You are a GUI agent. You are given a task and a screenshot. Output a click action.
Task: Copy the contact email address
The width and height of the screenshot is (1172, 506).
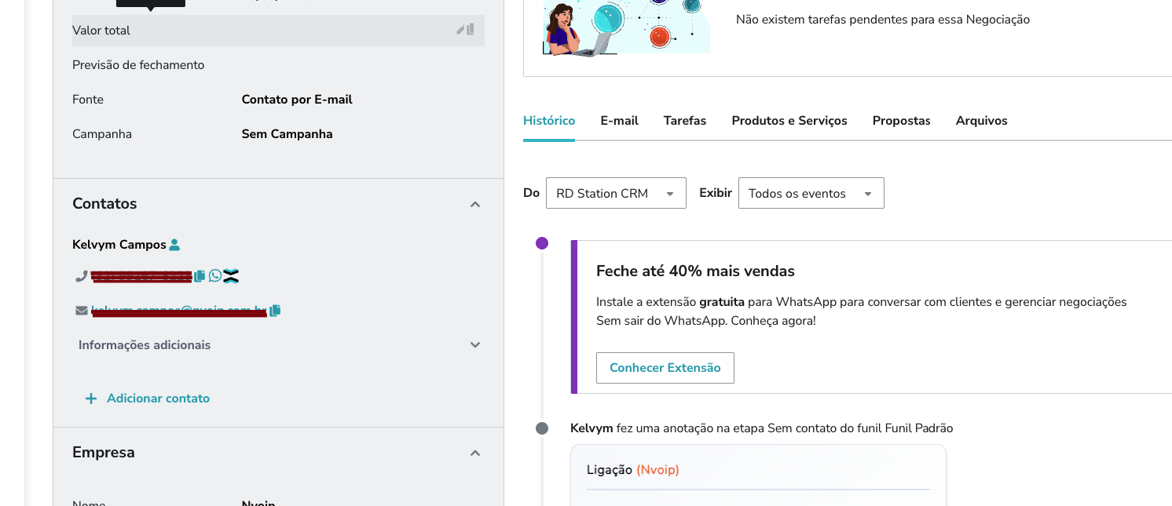click(x=275, y=311)
